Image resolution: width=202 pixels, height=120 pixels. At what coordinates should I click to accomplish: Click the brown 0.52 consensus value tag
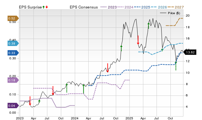[x=13, y=18]
